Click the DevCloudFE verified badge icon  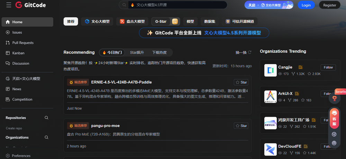coord(306,147)
